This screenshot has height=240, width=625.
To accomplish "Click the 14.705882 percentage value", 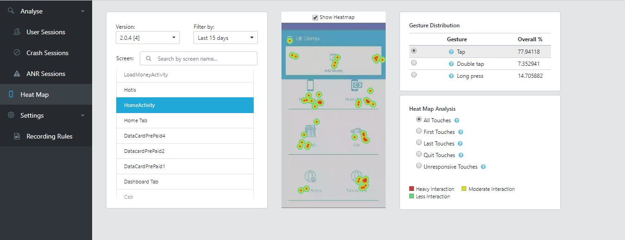I will [x=530, y=76].
